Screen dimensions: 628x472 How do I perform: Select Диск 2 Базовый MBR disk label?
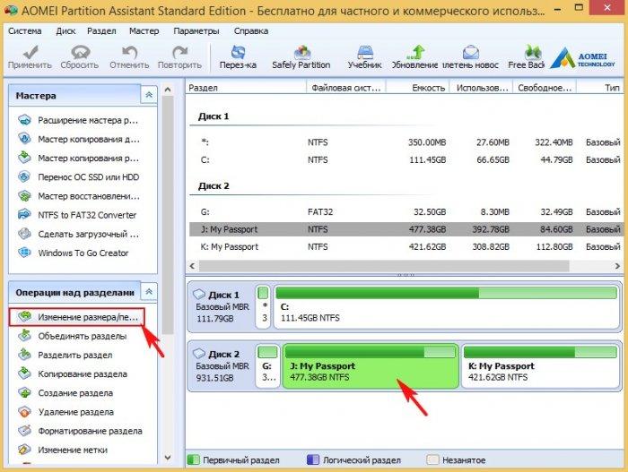pos(222,366)
